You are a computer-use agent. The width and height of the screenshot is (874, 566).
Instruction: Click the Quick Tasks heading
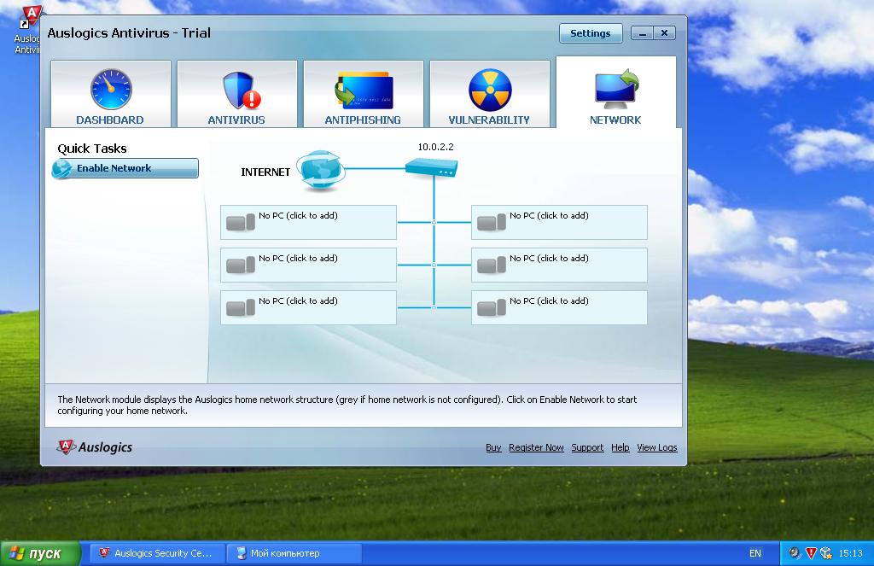coord(92,149)
